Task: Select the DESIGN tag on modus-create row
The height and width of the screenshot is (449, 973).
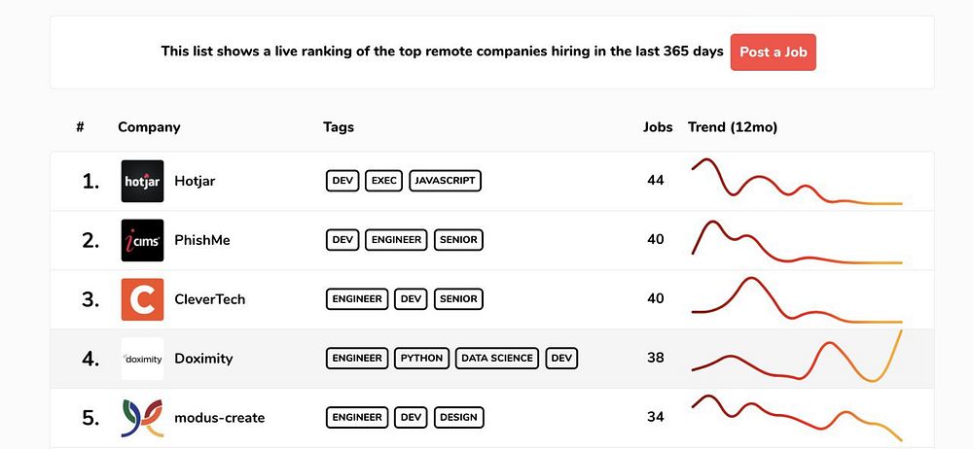Action: click(x=458, y=418)
